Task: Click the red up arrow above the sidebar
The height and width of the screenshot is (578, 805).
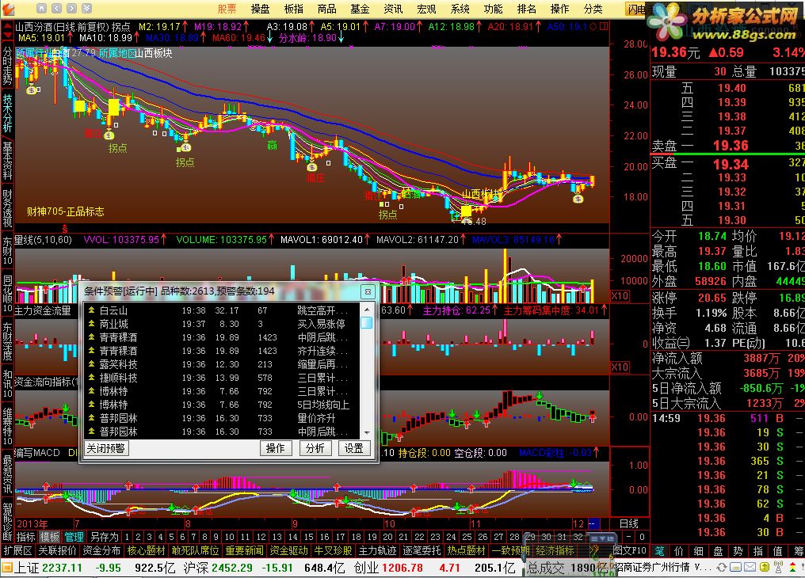Action: point(7,25)
